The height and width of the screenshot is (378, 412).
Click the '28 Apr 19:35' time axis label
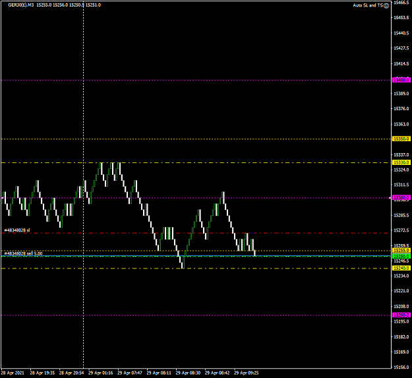click(x=42, y=373)
